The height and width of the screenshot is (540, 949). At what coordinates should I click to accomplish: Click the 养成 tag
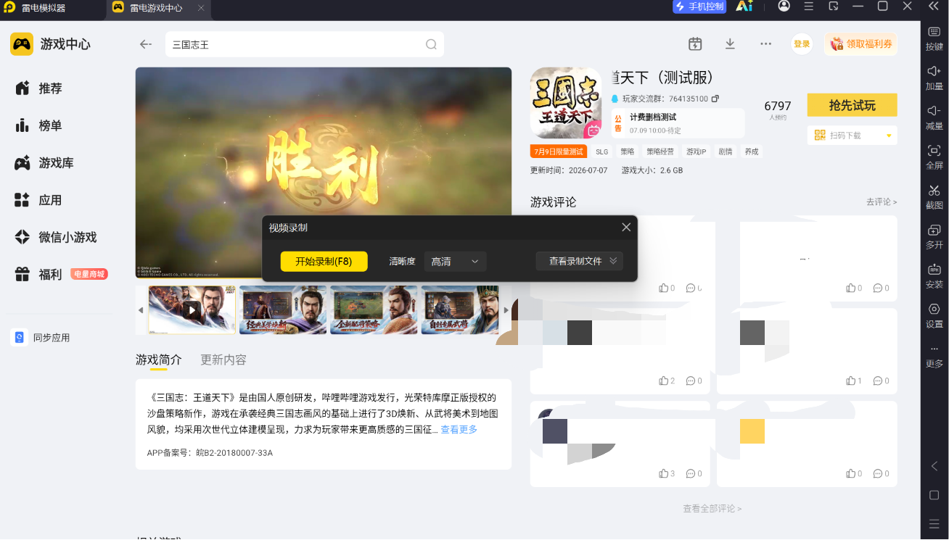point(752,152)
